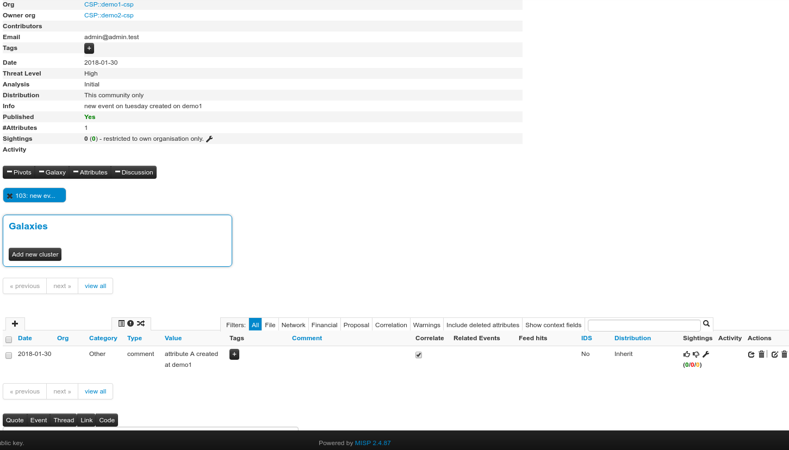The width and height of the screenshot is (789, 450).
Task: Toggle Include deleted attributes
Action: pos(483,324)
